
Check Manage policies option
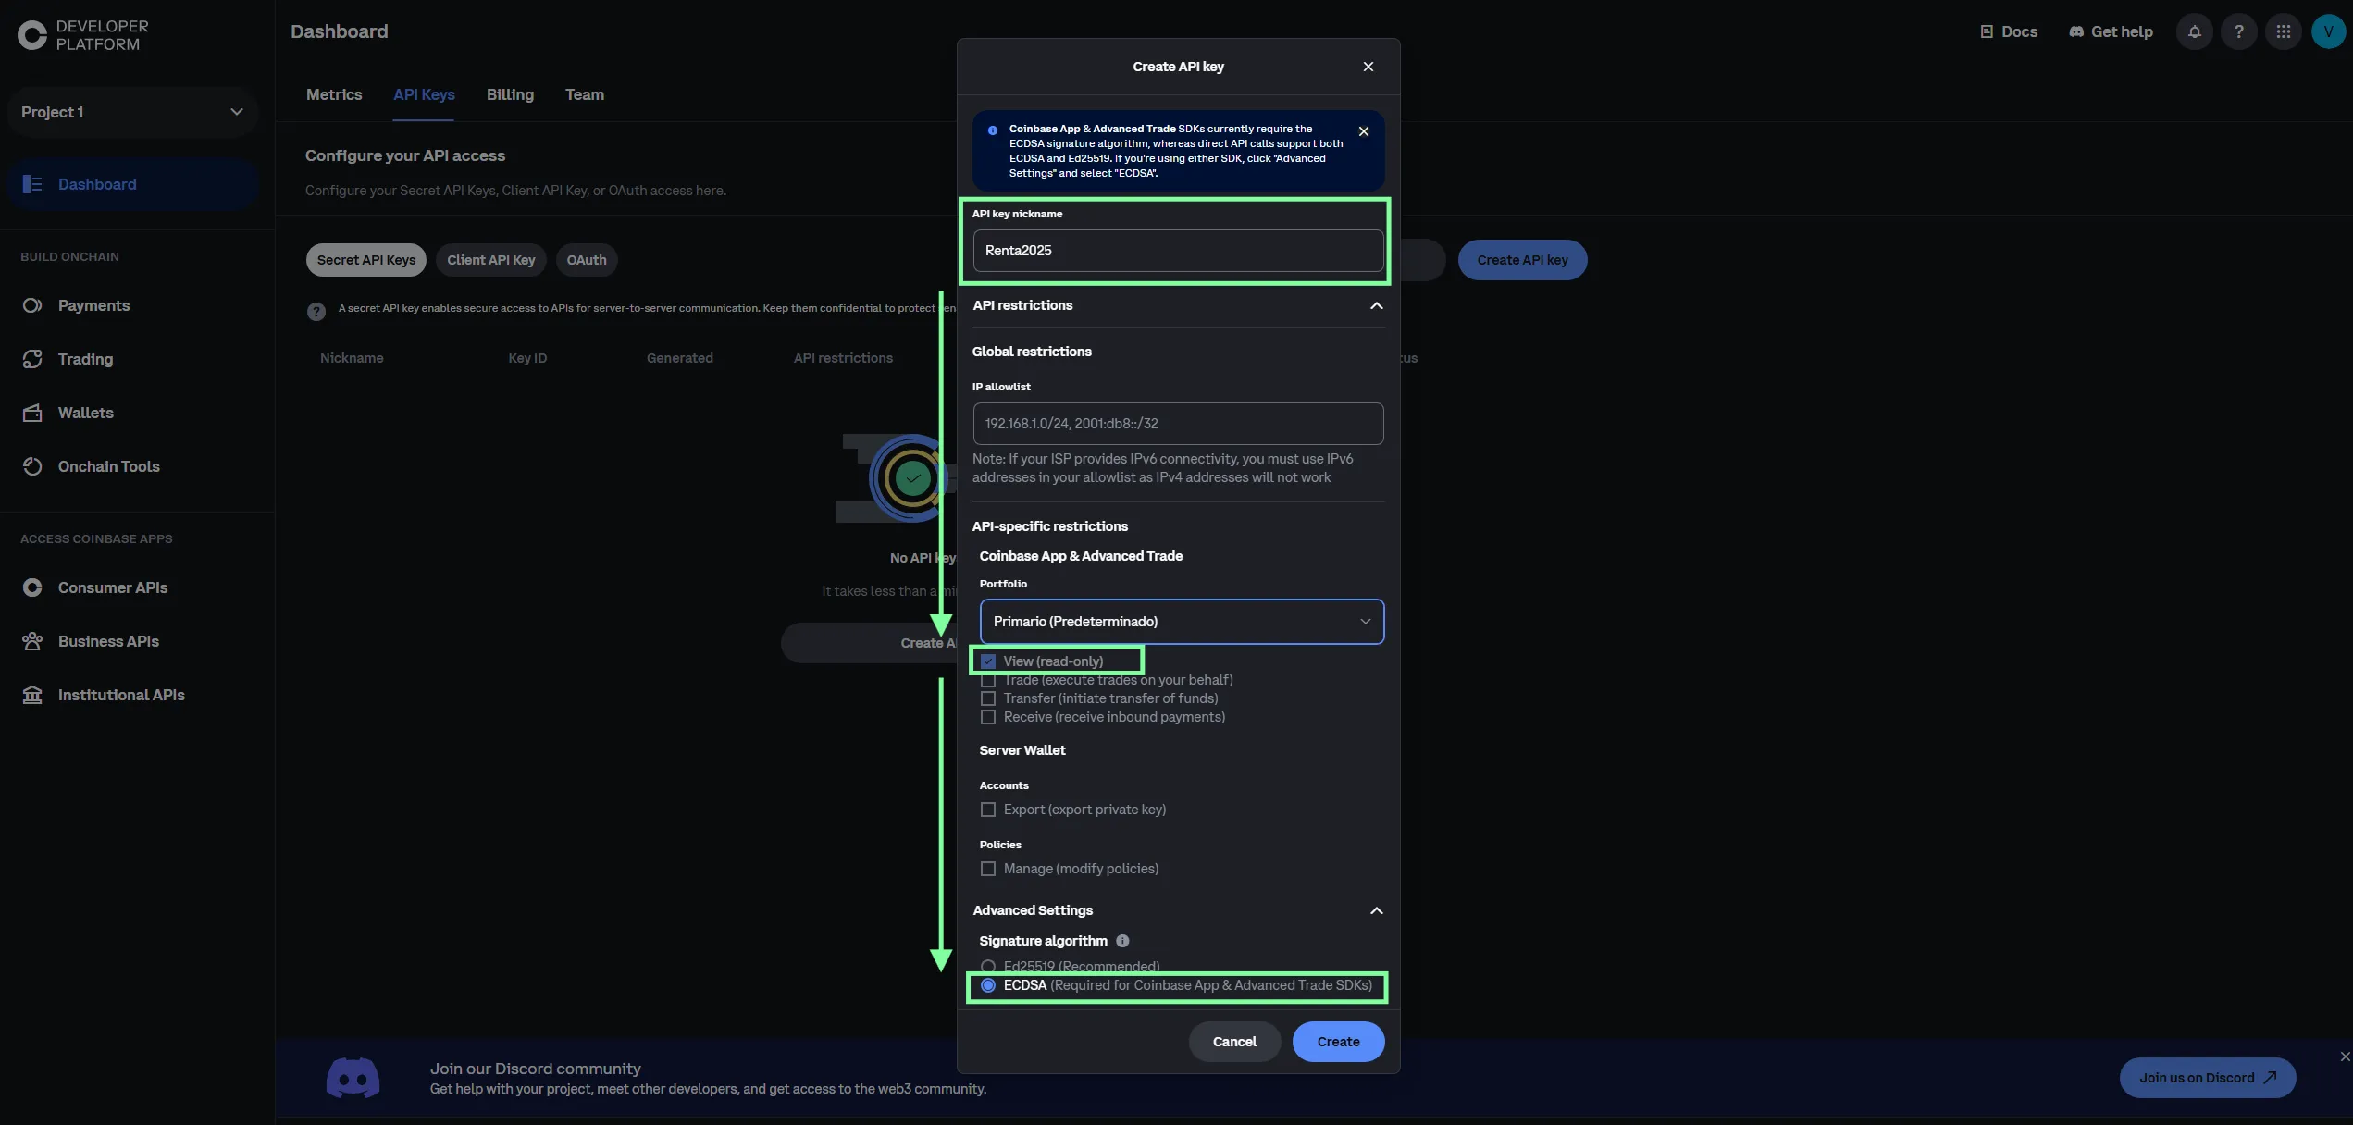point(988,869)
